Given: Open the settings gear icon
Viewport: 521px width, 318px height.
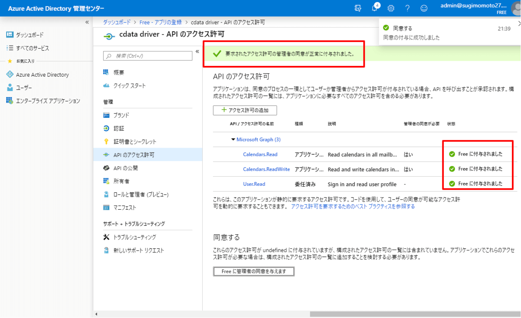Looking at the screenshot, I should pos(391,8).
